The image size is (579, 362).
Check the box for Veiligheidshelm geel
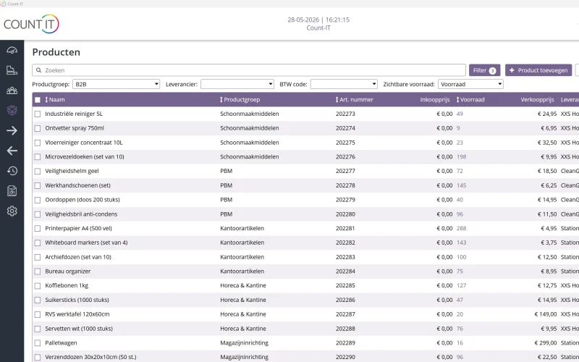38,172
